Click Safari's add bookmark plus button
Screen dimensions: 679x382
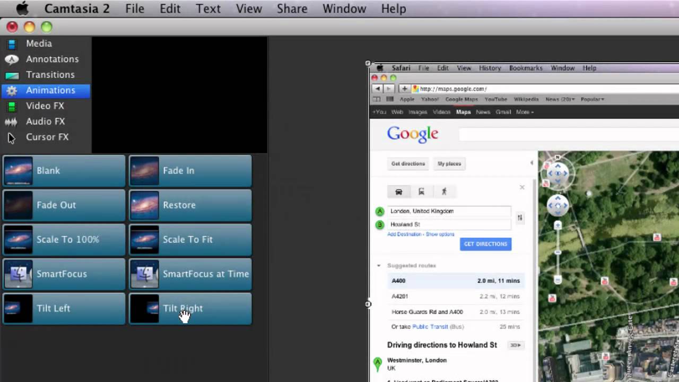coord(404,89)
